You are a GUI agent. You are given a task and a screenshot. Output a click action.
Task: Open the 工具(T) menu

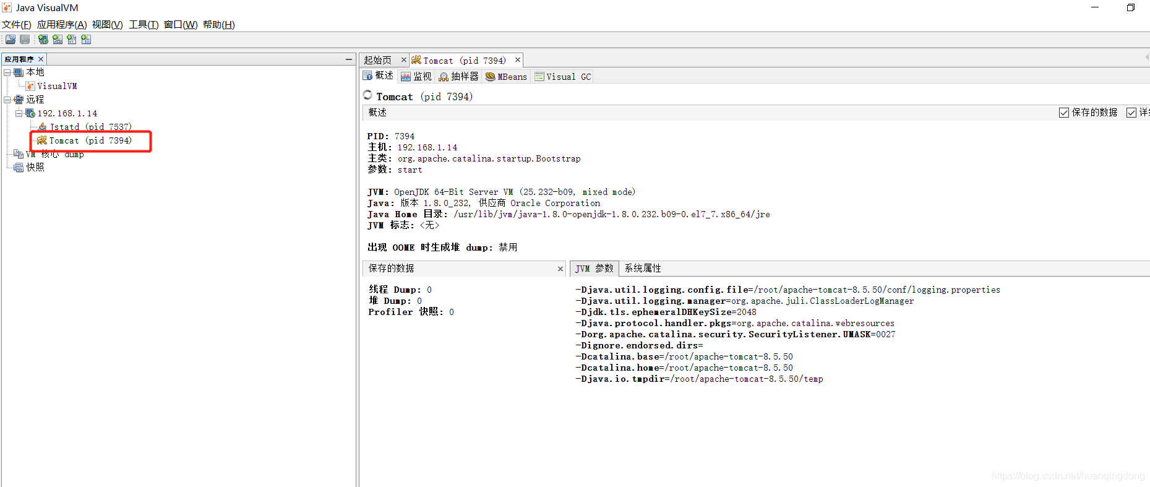click(x=144, y=25)
